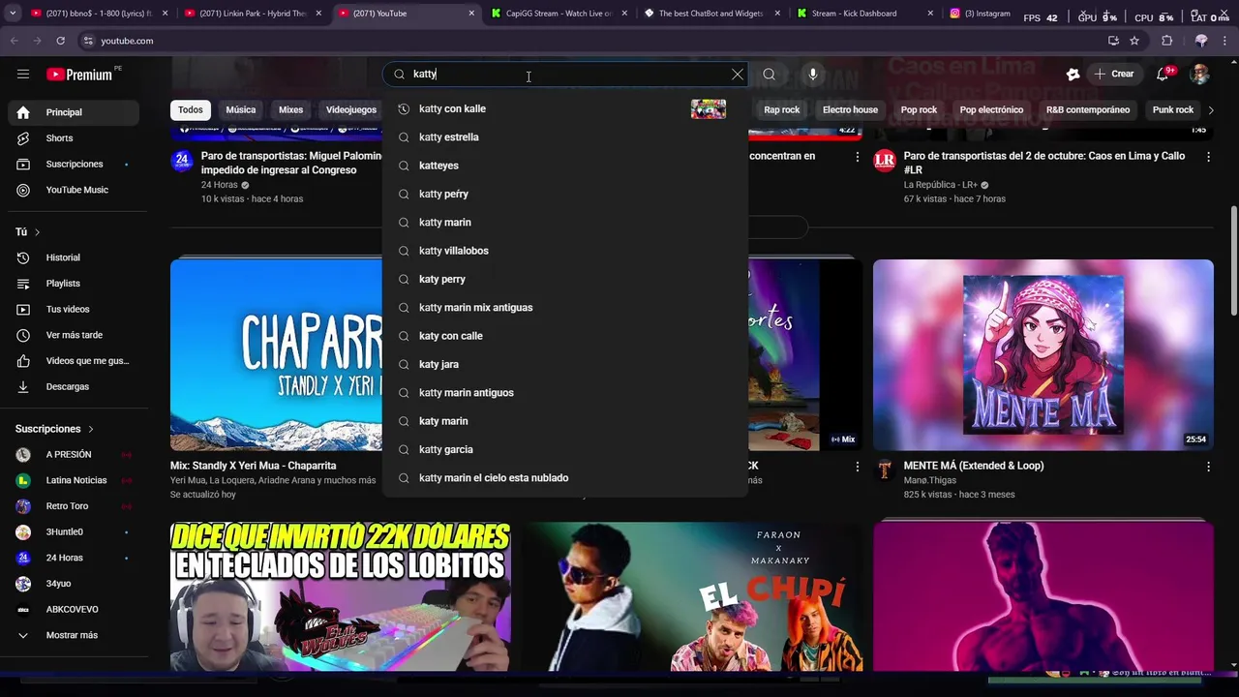Go to the YouTube Premium logo home

coord(78,75)
